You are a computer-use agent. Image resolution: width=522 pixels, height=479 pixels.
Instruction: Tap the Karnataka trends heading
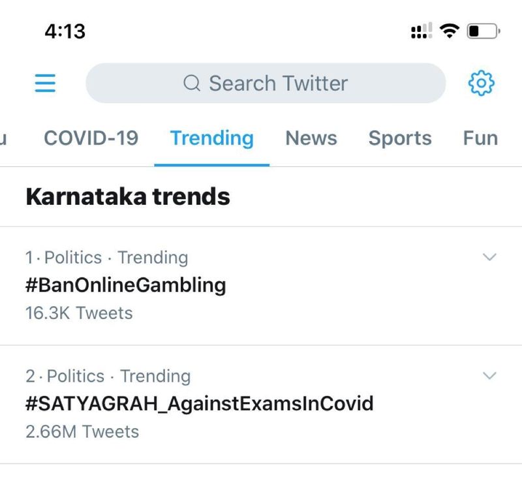coord(128,196)
